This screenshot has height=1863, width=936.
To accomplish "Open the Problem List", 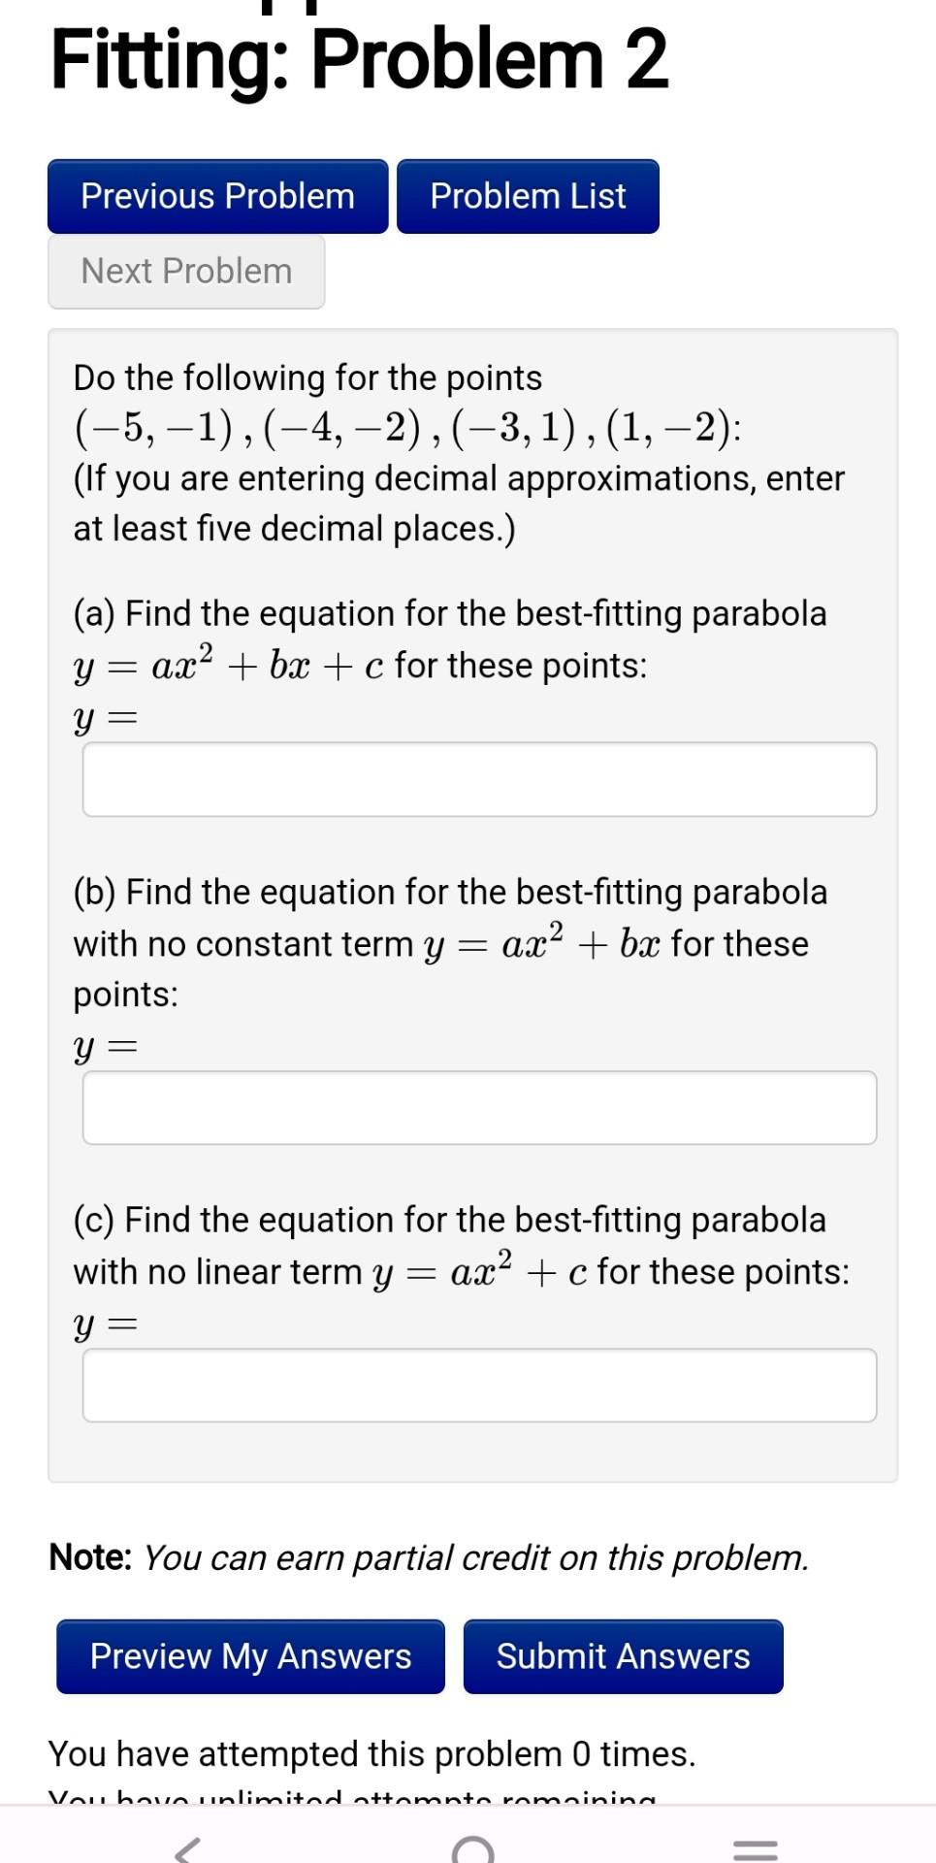I will point(528,196).
